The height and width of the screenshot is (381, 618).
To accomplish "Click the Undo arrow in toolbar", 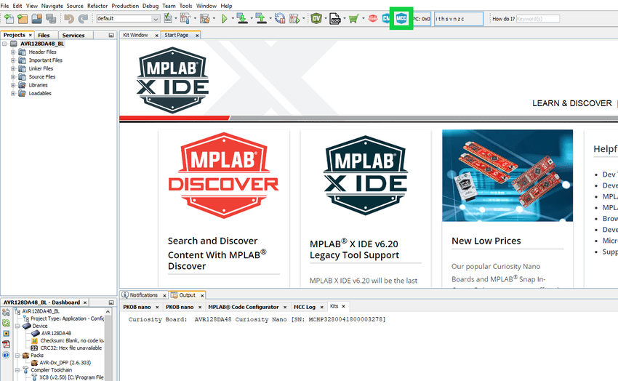I will pos(68,18).
